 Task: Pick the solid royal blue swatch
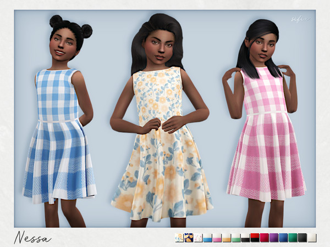click(283, 238)
